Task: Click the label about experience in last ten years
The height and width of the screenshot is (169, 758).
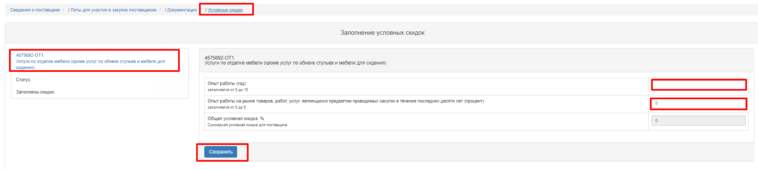Action: tap(346, 101)
